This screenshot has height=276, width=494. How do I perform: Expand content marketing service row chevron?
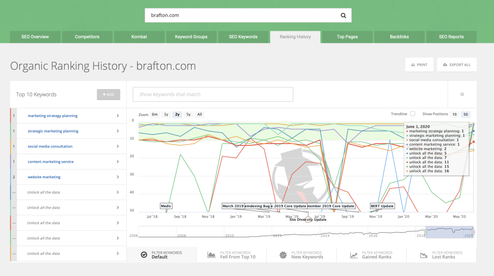coord(118,162)
